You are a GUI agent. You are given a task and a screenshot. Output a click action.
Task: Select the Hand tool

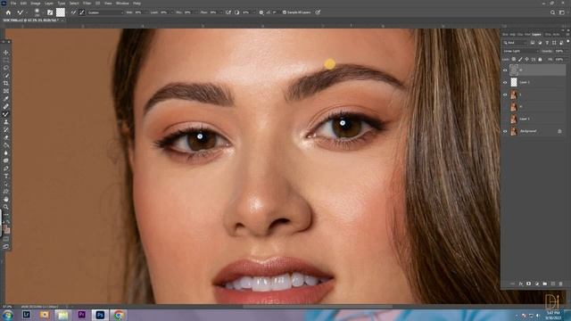[x=6, y=199]
